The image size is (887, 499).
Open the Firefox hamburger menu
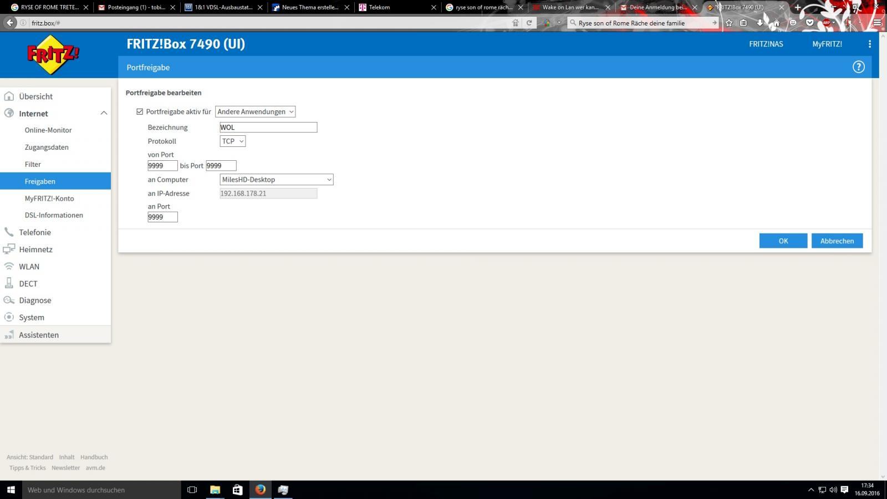(x=877, y=23)
